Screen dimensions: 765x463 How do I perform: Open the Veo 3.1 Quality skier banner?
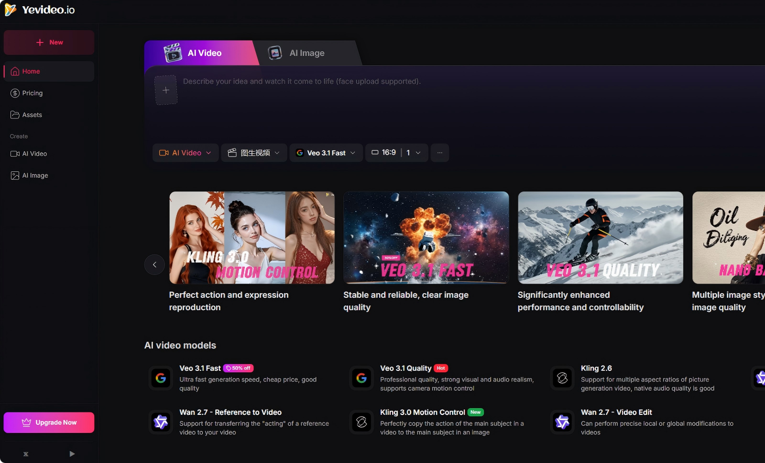coord(601,238)
